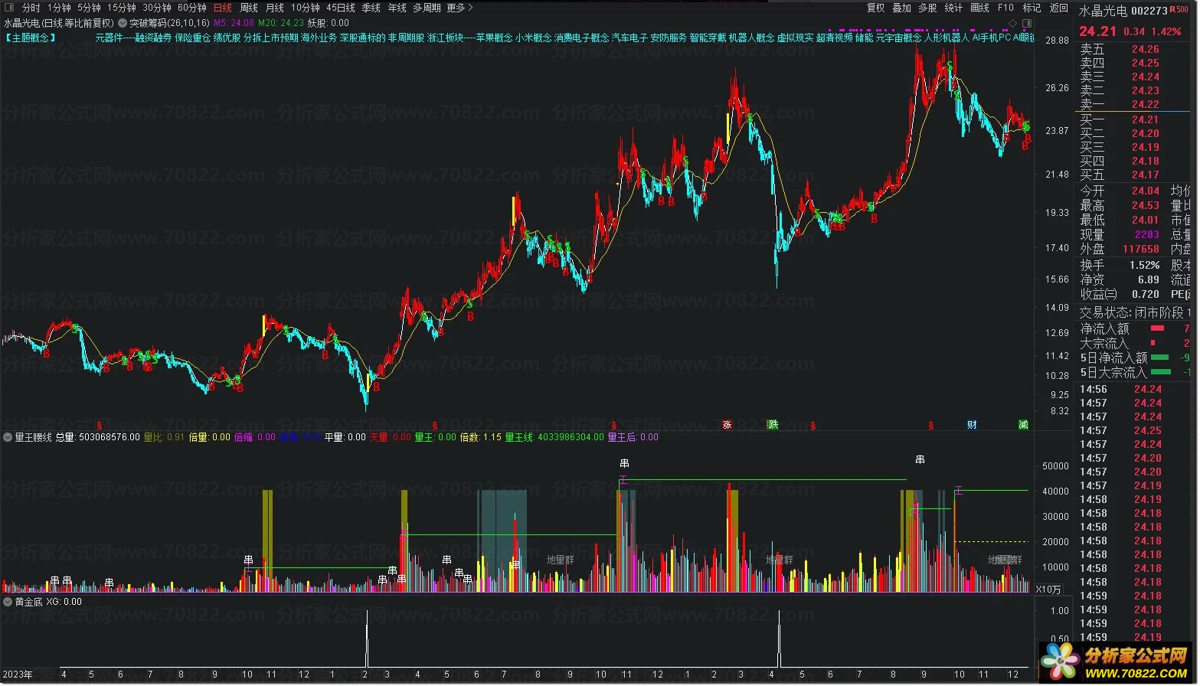Image resolution: width=1200 pixels, height=686 pixels.
Task: Click the 买一 bid price 24.21
Action: tap(1146, 119)
